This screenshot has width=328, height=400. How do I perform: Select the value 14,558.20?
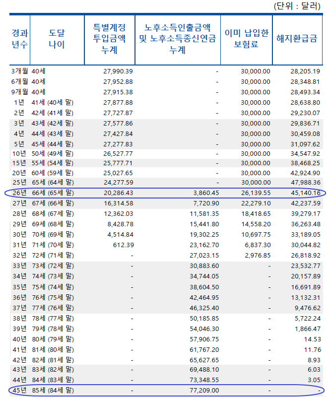click(256, 224)
